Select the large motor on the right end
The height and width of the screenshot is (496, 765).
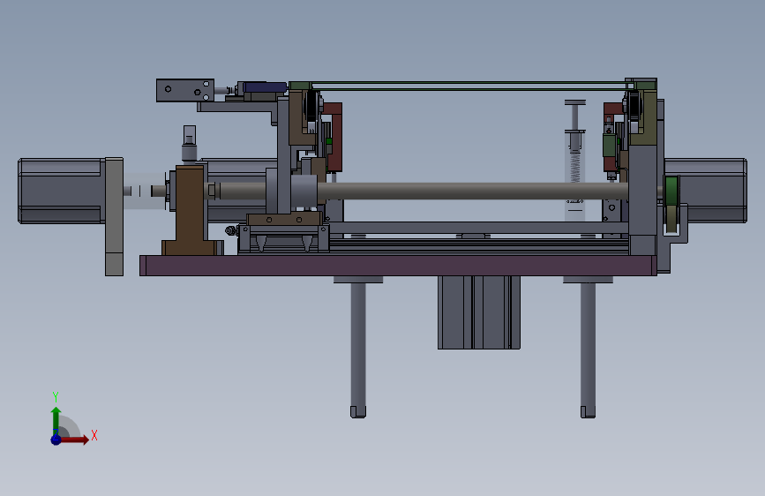point(706,191)
